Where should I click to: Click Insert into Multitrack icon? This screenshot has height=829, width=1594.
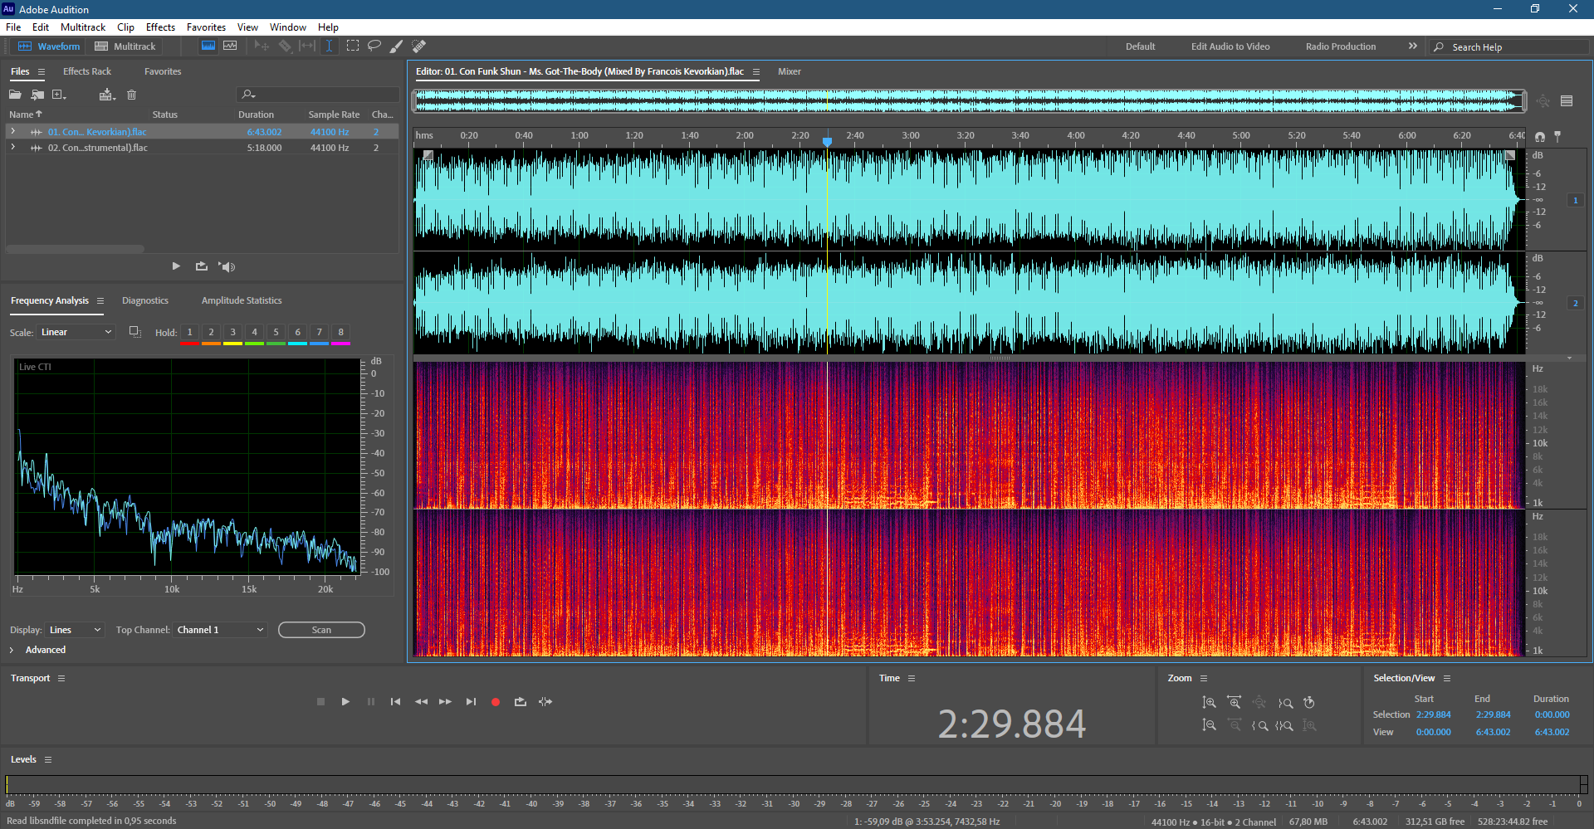tap(106, 95)
